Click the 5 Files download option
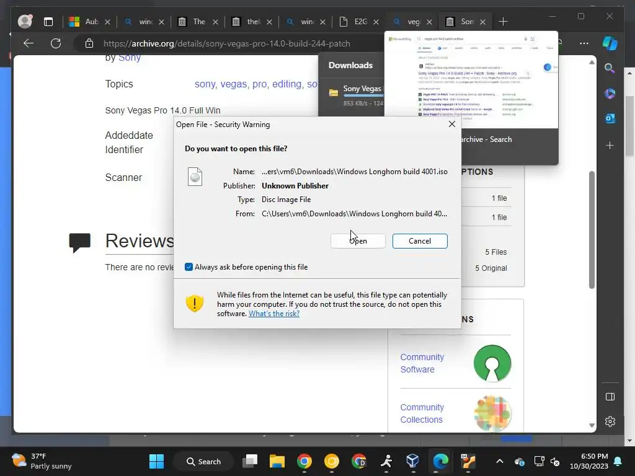635x476 pixels. pos(495,252)
